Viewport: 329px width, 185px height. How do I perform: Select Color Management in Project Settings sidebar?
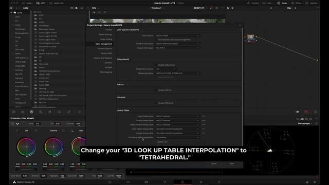[x=104, y=44]
